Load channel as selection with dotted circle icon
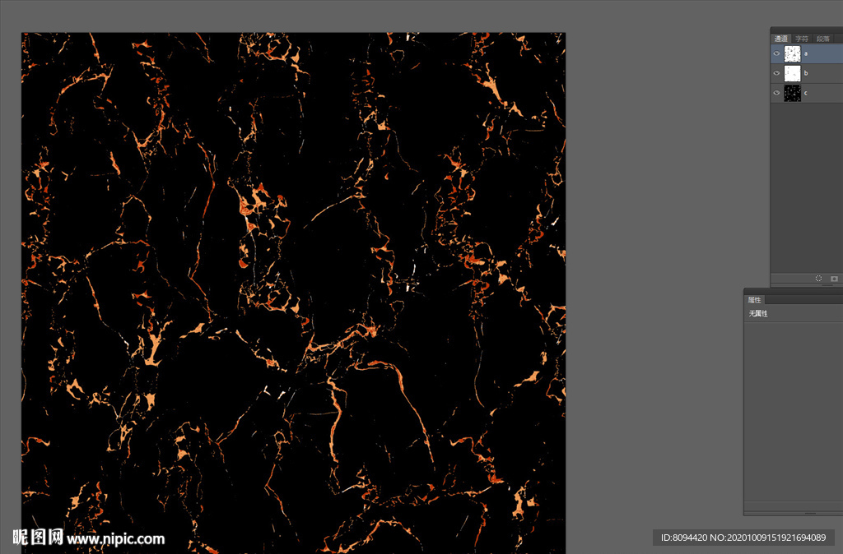 click(818, 279)
